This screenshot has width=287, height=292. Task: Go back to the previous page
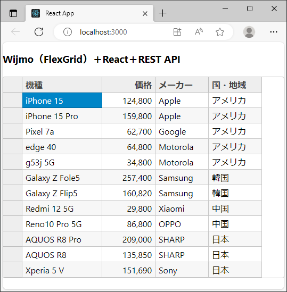(15, 32)
